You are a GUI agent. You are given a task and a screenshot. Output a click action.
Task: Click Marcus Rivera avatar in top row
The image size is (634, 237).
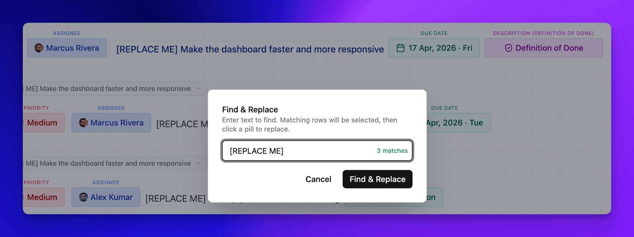tap(39, 48)
